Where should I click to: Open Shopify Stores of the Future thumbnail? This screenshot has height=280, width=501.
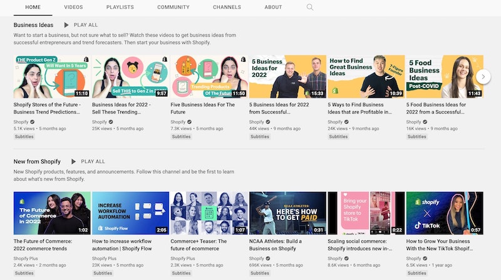52,76
